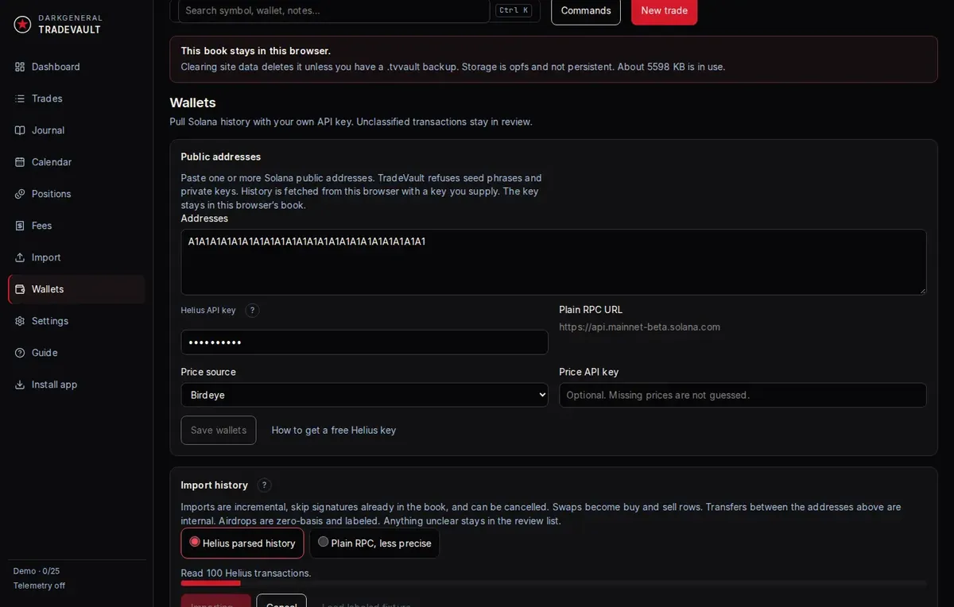The image size is (954, 607).
Task: Open help tooltip next to Helius API key
Action: click(x=252, y=311)
